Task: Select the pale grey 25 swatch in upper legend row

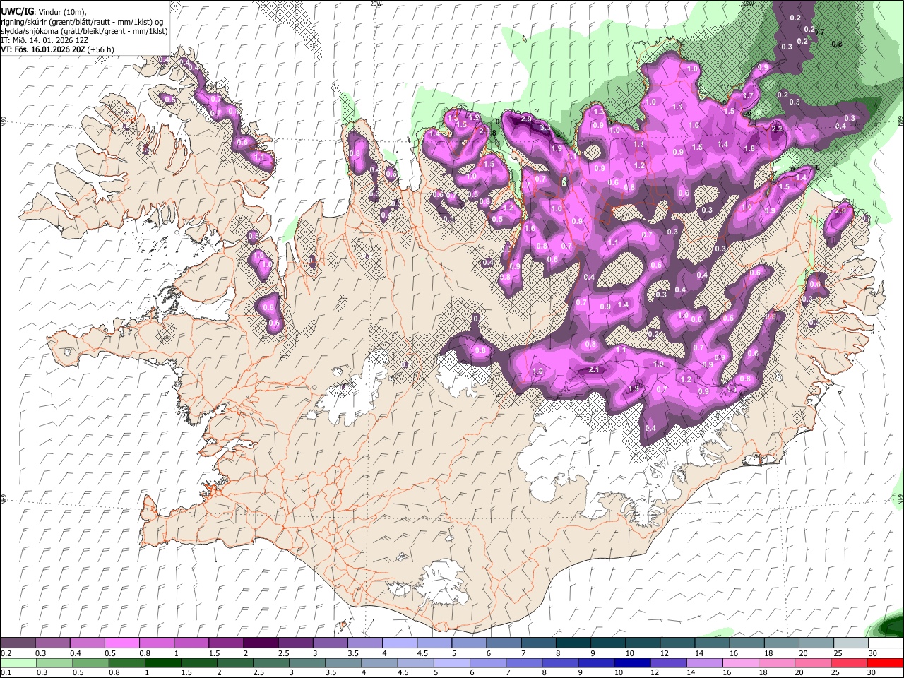Action: point(850,643)
